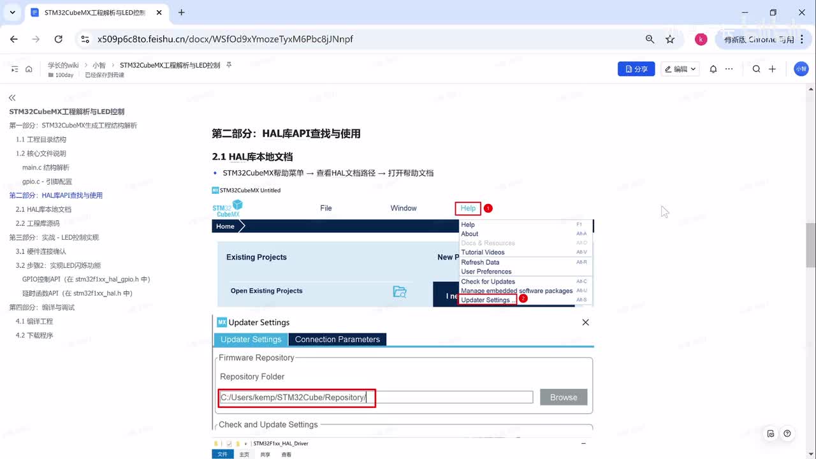
Task: Jump to 2.1 HAL库本地文档 in outline
Action: (x=43, y=210)
